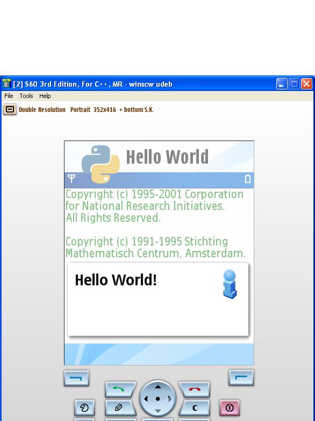
Task: Click the 'Copyright (c) 1995-2001 Corporation' line
Action: (154, 194)
